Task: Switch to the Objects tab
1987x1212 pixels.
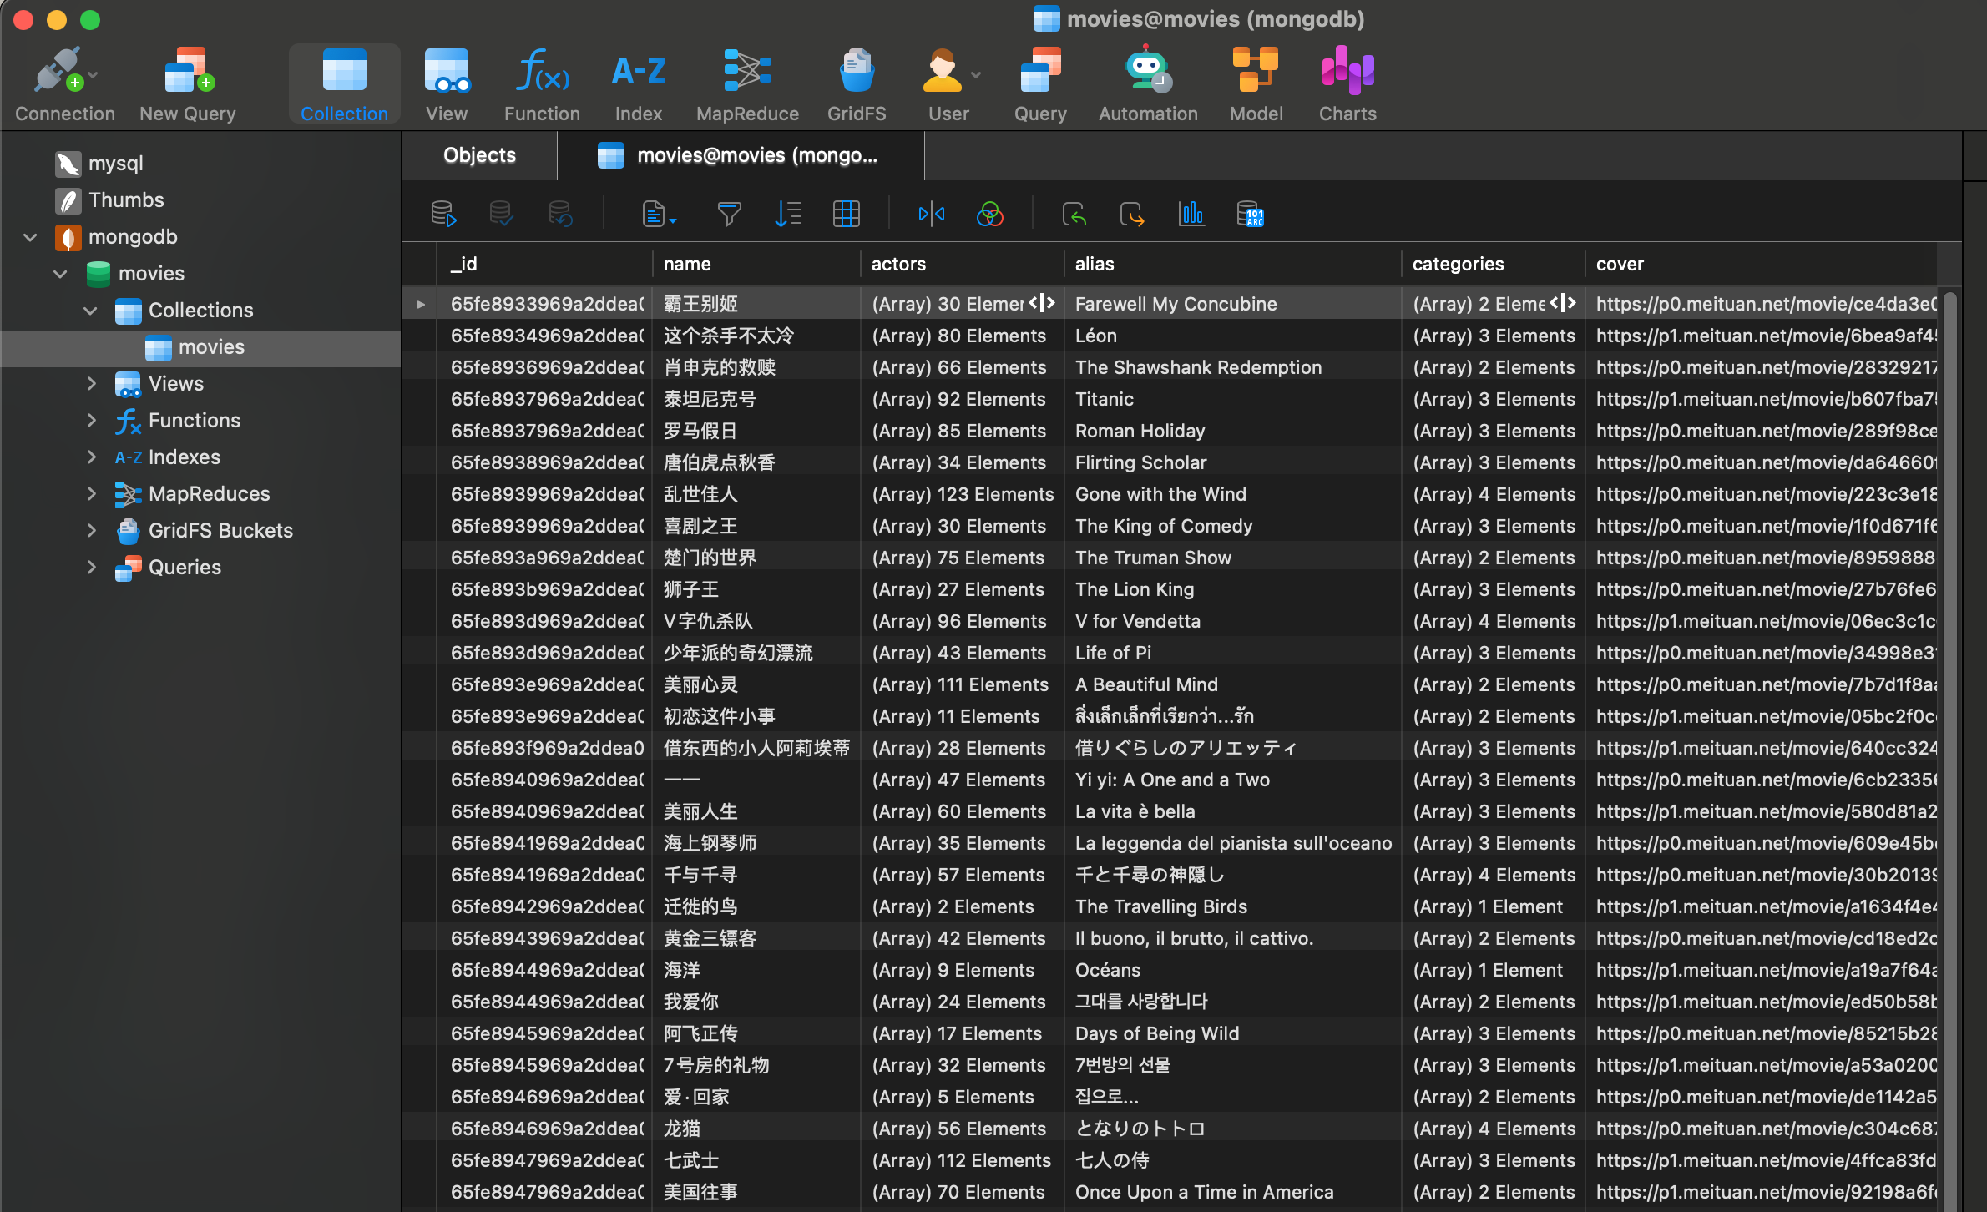Action: 479,155
